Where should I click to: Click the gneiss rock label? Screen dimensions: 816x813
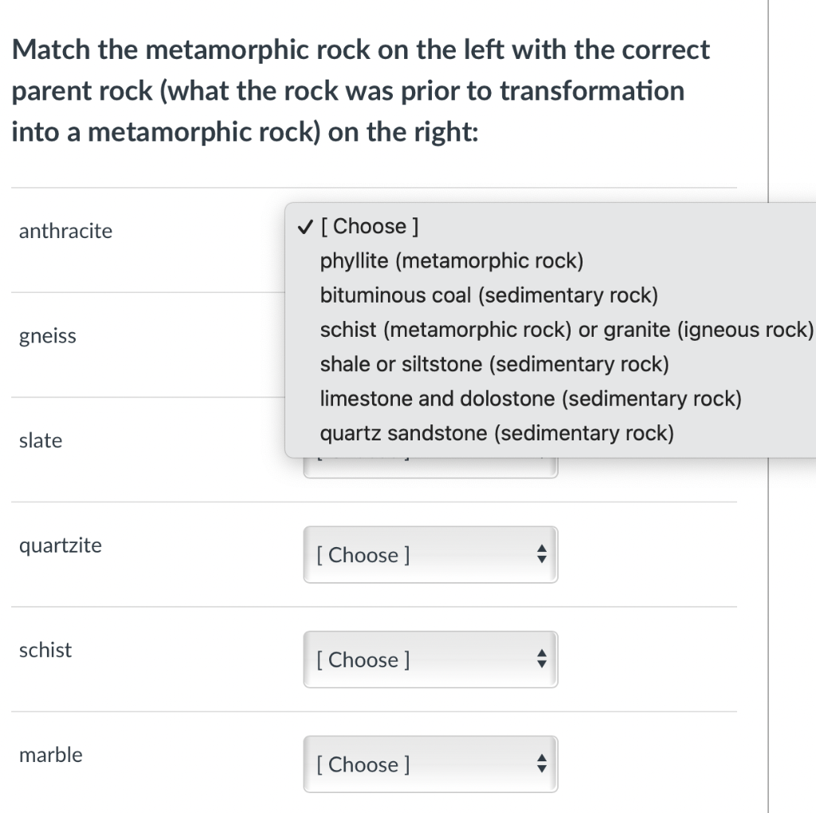(47, 335)
